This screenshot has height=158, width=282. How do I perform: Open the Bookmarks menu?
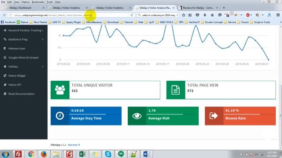click(38, 2)
